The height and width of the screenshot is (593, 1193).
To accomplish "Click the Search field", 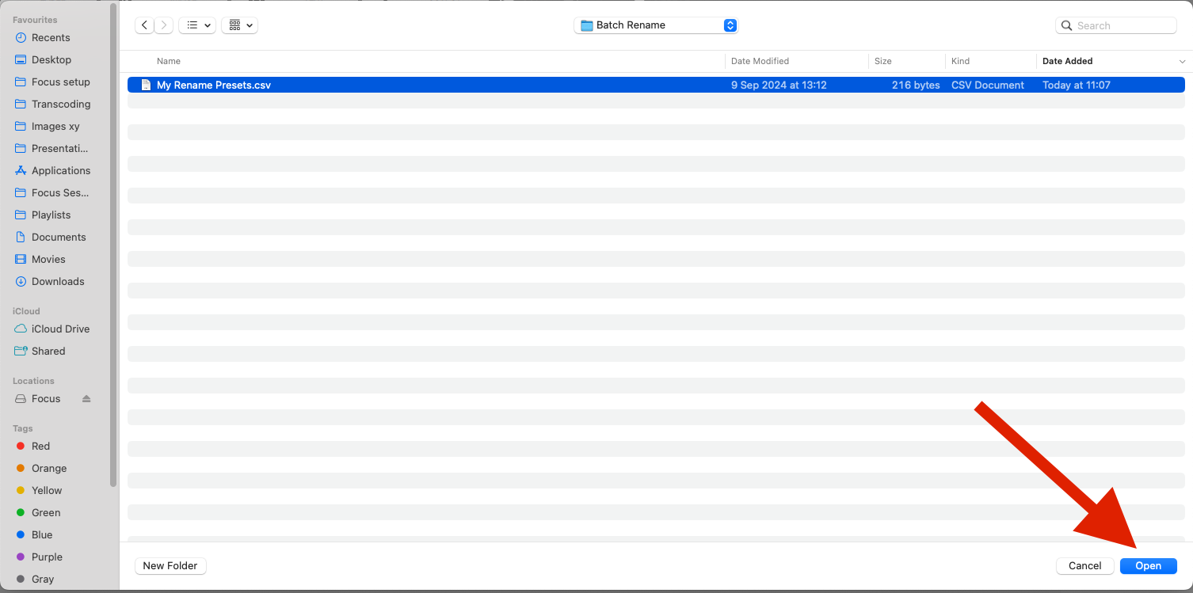I will (1116, 25).
